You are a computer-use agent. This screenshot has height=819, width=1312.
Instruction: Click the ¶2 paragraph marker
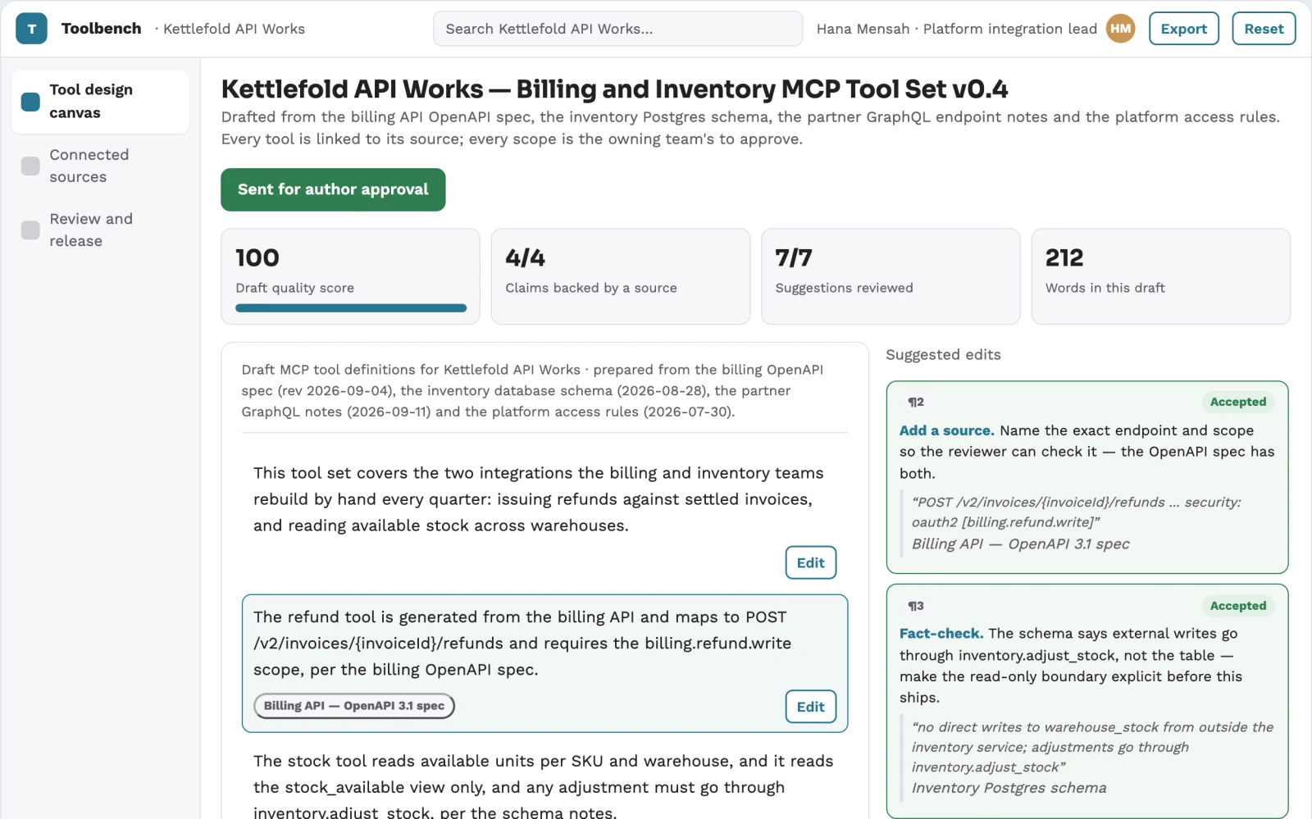click(916, 402)
